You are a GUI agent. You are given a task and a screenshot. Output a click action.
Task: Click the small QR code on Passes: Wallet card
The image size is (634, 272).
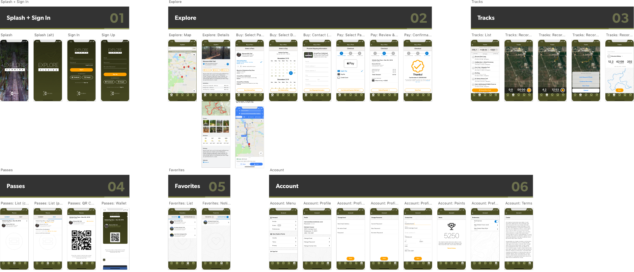[115, 237]
